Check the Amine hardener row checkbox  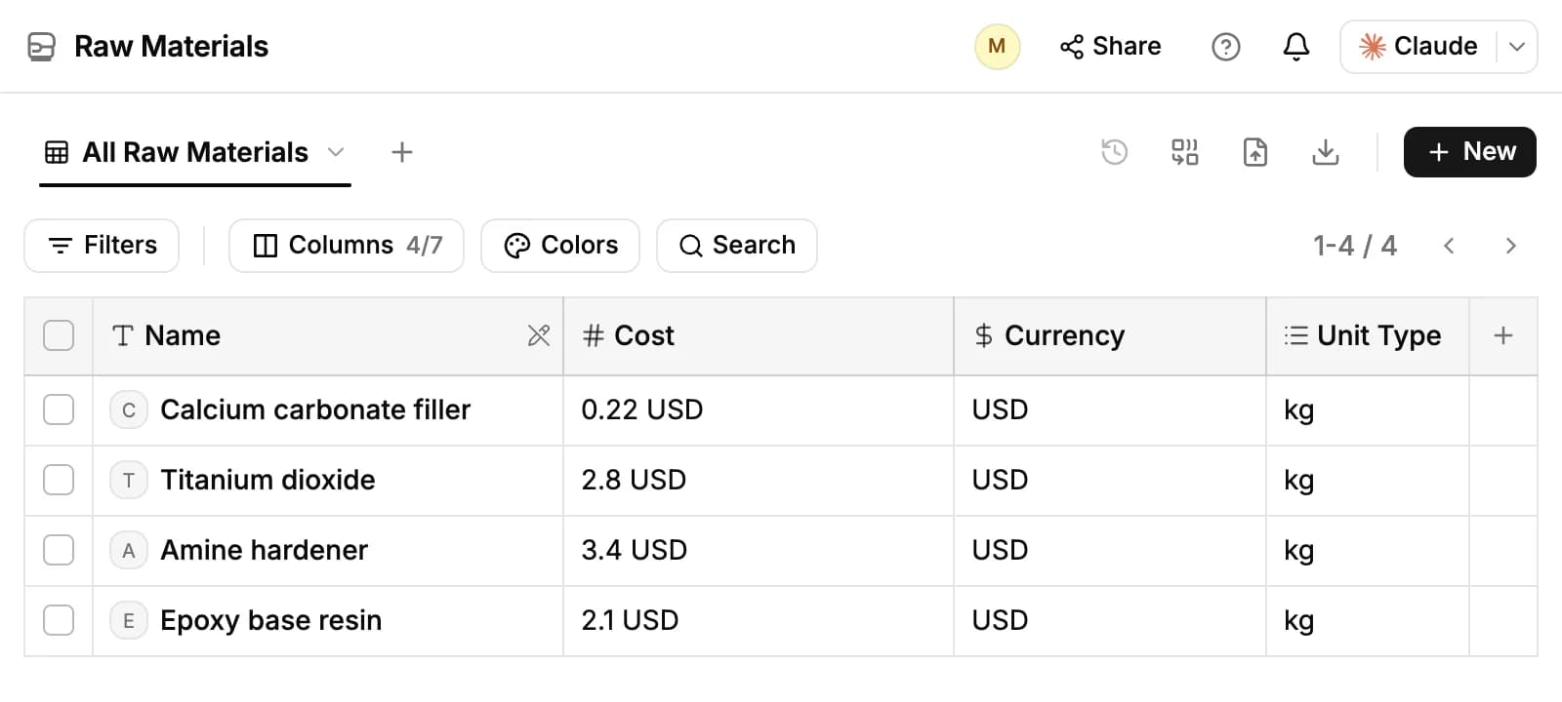59,550
